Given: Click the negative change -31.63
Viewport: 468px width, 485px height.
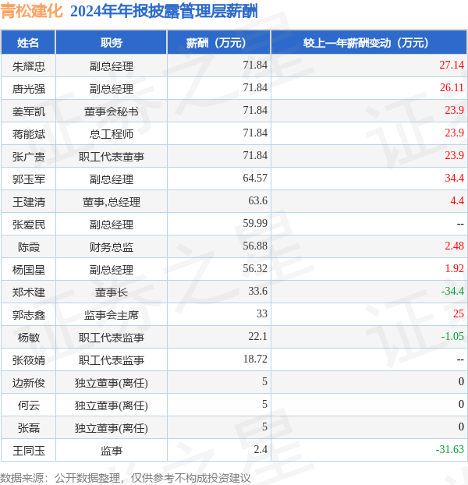Looking at the screenshot, I should (x=450, y=449).
